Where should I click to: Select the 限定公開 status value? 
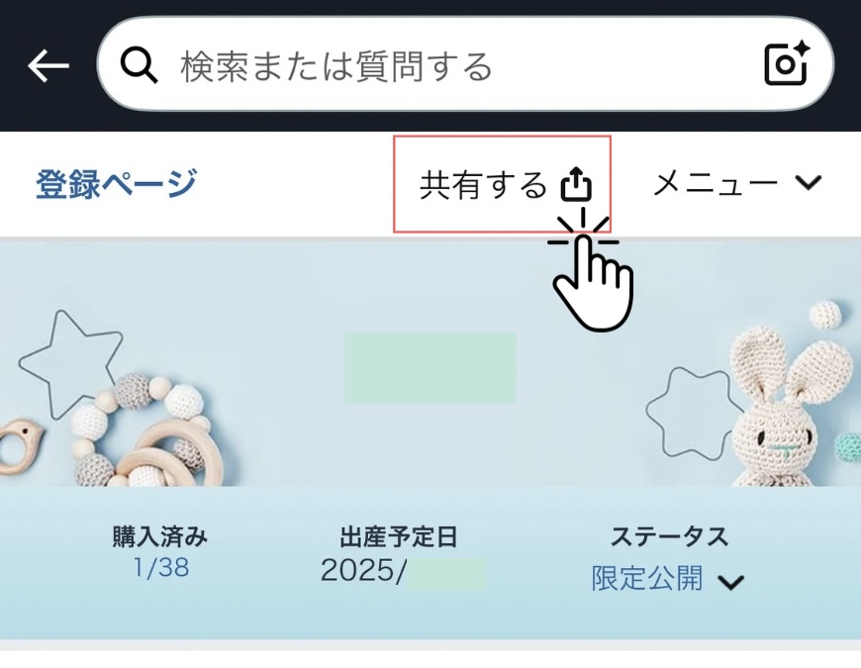pyautogui.click(x=647, y=578)
